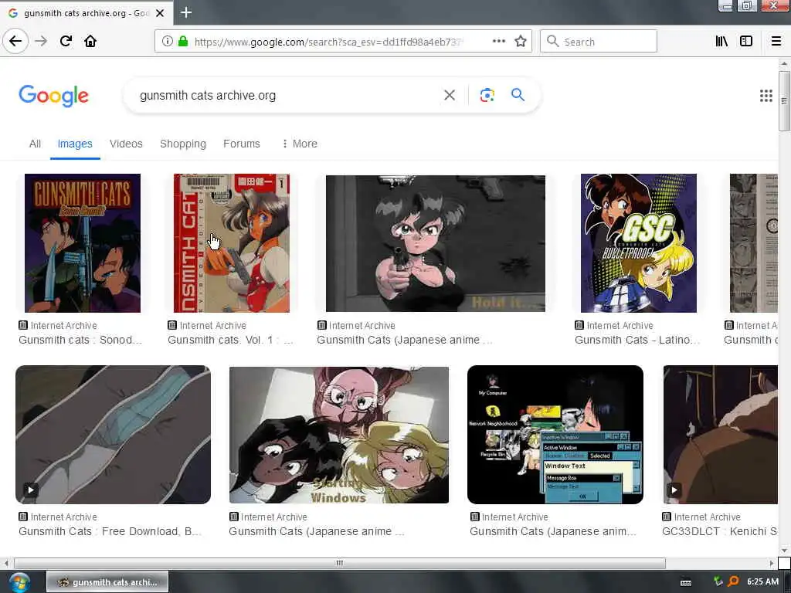Click Internet Archive icon under Starting Windows thumbnail
The width and height of the screenshot is (791, 593).
point(233,517)
